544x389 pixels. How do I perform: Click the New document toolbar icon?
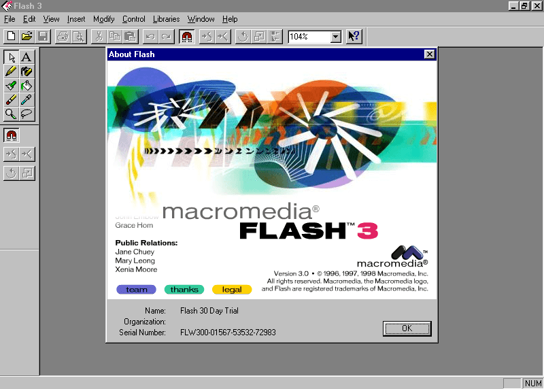(12, 37)
